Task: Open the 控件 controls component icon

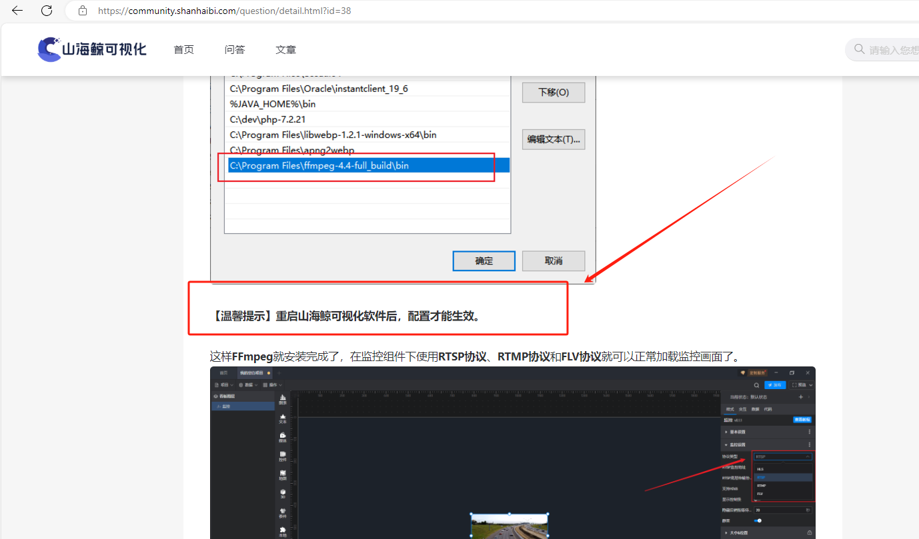Action: pos(283,456)
